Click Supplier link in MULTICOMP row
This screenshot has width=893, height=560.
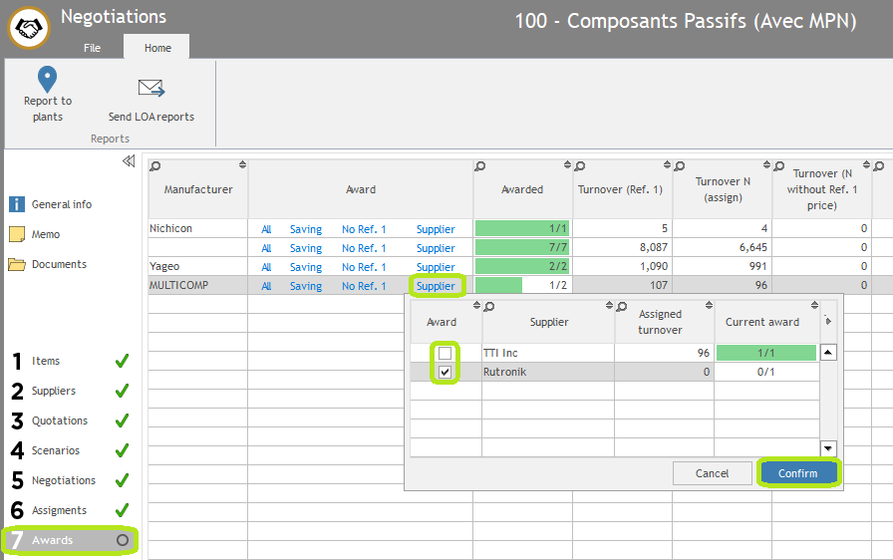coord(436,286)
